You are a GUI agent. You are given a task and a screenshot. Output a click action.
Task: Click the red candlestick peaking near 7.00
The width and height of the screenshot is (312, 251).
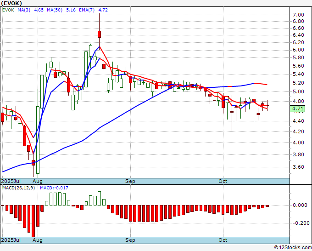tap(99, 34)
